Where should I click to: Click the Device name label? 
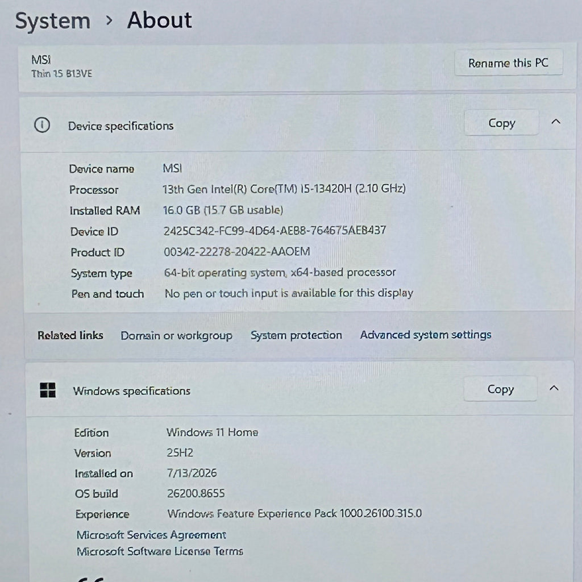[102, 169]
